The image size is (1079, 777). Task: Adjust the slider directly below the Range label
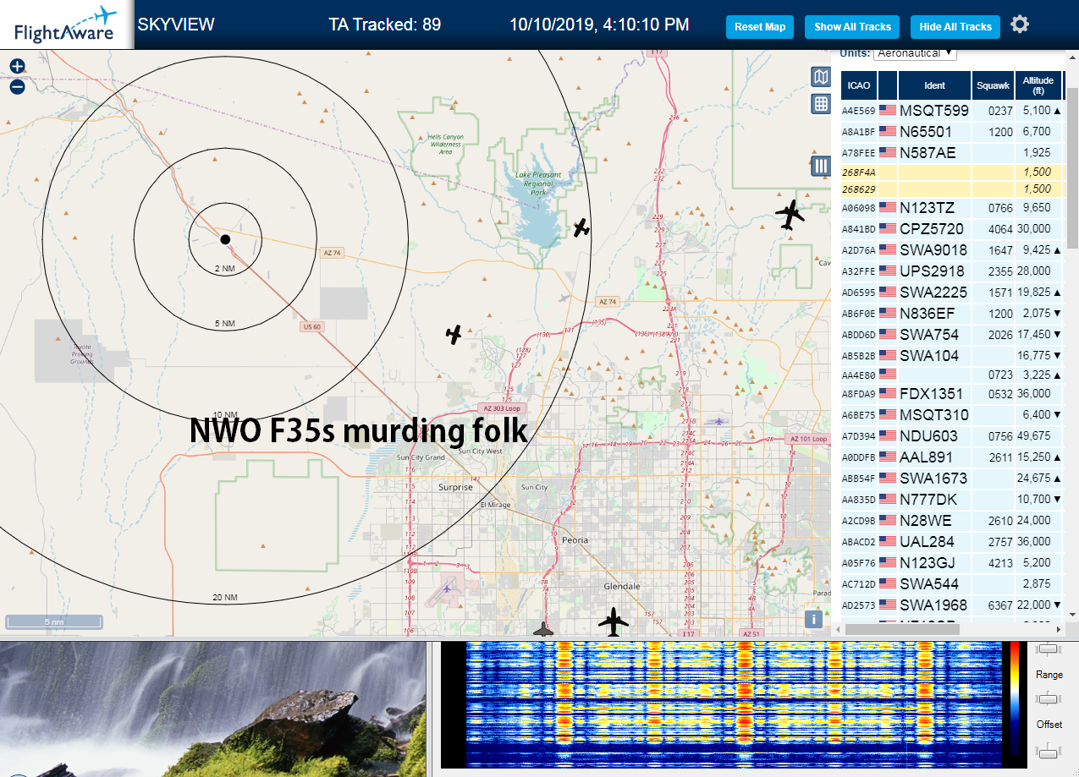(1049, 698)
